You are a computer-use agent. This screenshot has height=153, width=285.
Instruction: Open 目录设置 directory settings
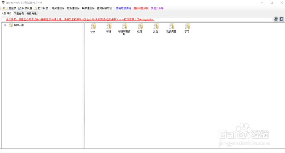click(x=25, y=8)
